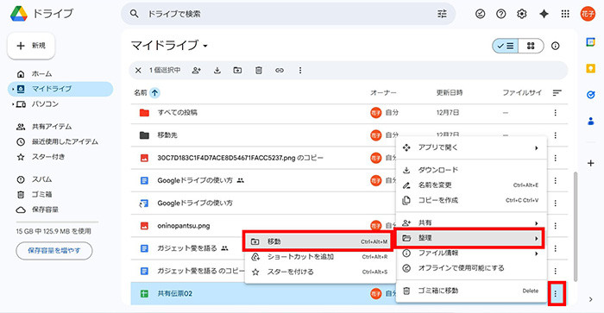The image size is (604, 313).
Task: Show details info panel icon
Action: [555, 46]
